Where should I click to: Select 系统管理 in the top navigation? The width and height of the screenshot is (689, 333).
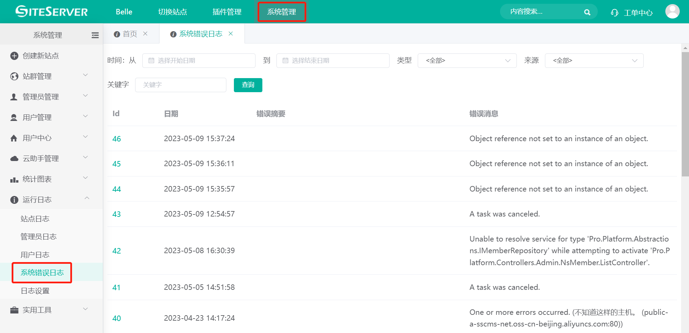point(282,12)
